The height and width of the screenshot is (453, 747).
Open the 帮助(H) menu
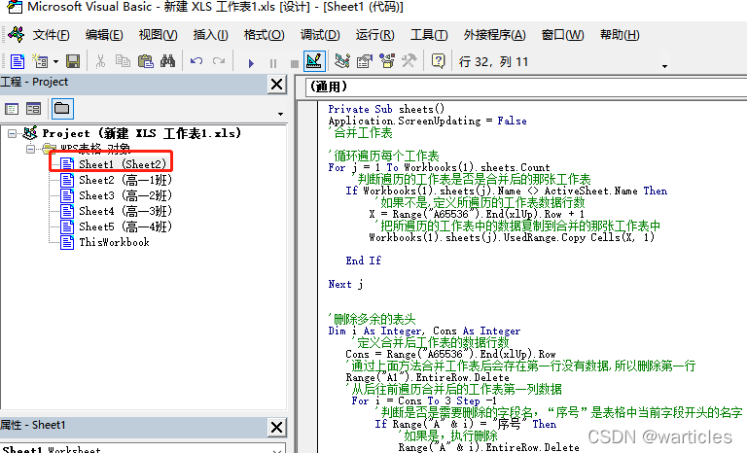[620, 35]
